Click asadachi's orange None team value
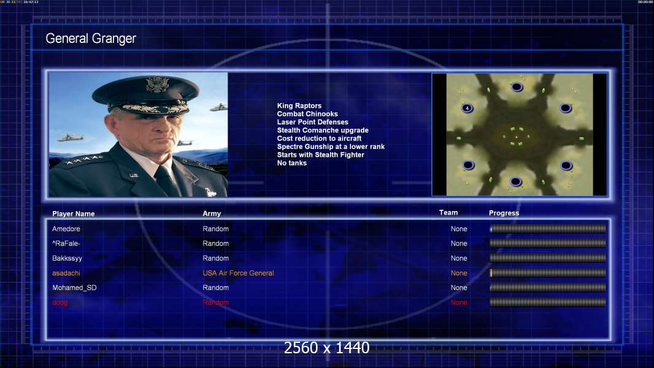Viewport: 654px width, 368px height. tap(459, 273)
